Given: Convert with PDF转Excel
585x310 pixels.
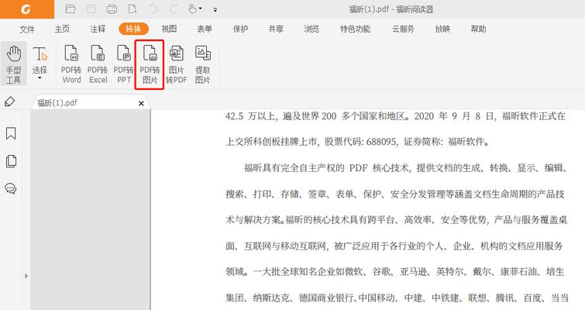Looking at the screenshot, I should pyautogui.click(x=98, y=64).
